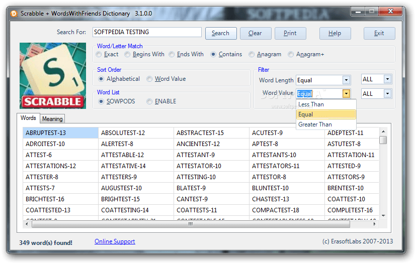The width and height of the screenshot is (416, 264).
Task: Click the Clear button
Action: click(255, 33)
